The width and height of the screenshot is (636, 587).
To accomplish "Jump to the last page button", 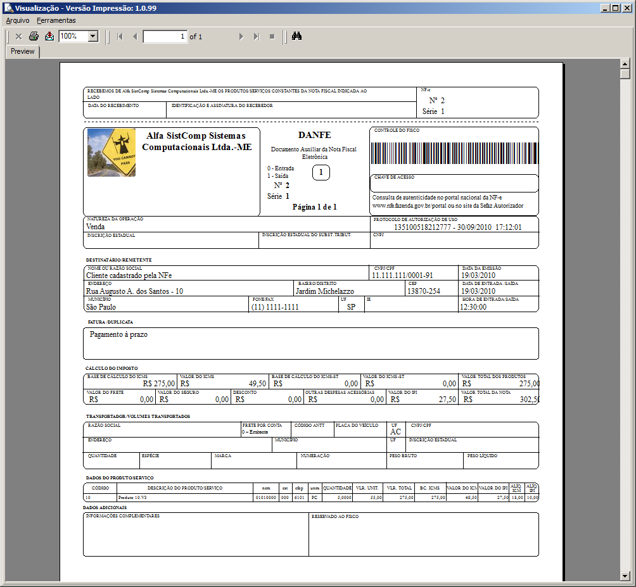I will tap(257, 37).
